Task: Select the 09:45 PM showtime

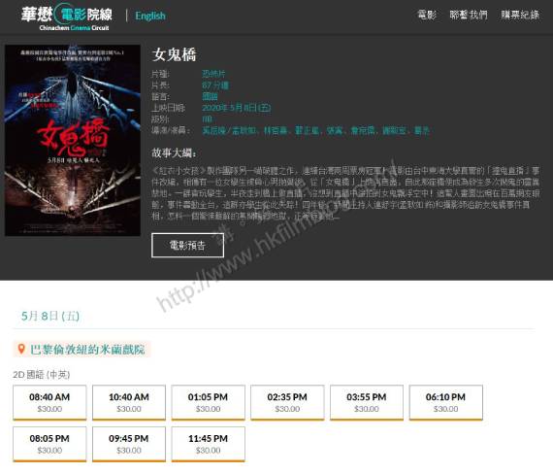Action: (x=129, y=444)
